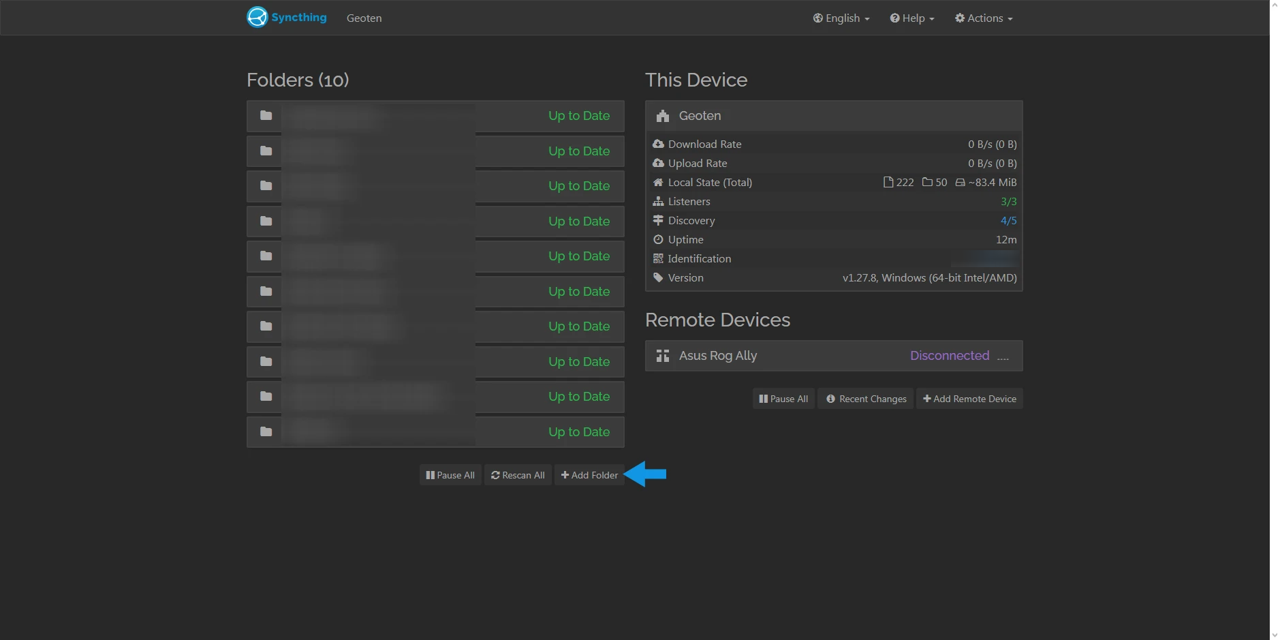
Task: Click the Uptime clock icon
Action: pyautogui.click(x=658, y=239)
